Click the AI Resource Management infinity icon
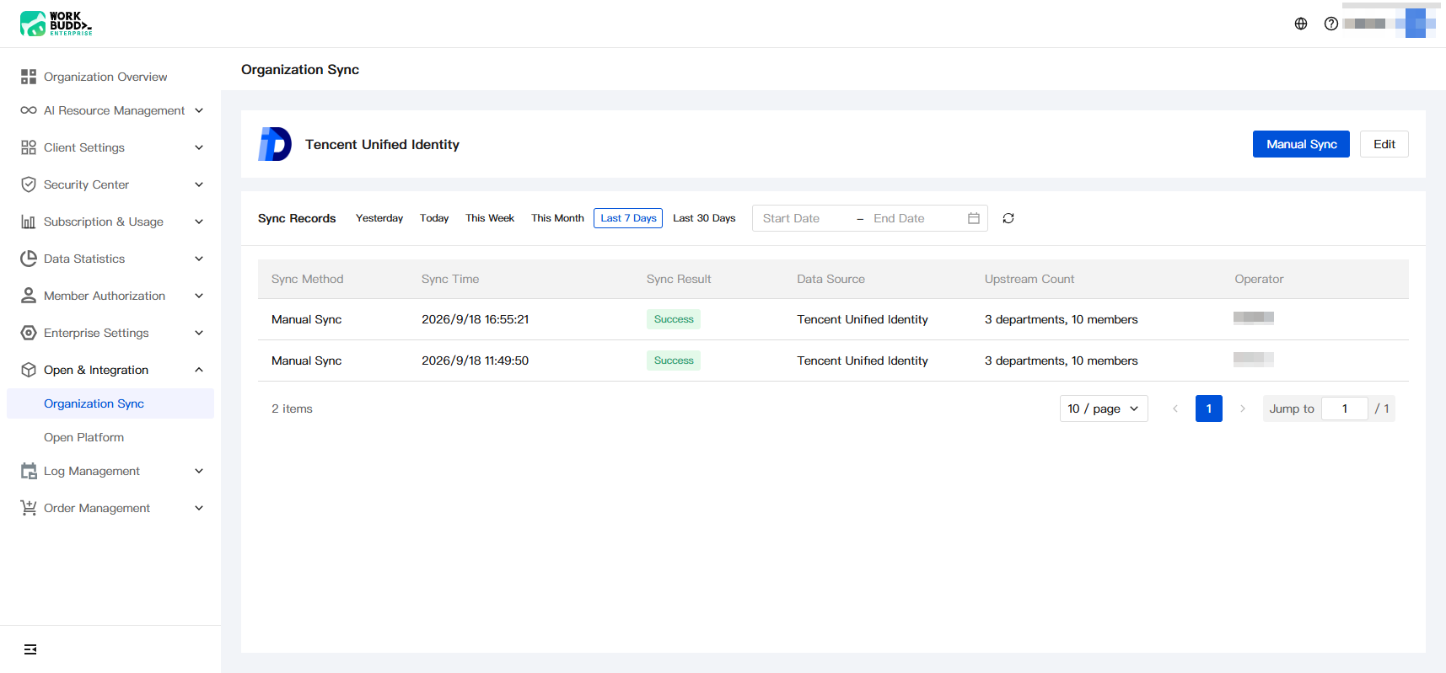 tap(29, 110)
